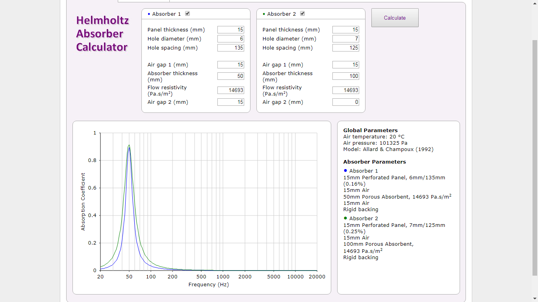Select Absorber 1 flow resistivity field
The width and height of the screenshot is (538, 302).
tap(231, 90)
